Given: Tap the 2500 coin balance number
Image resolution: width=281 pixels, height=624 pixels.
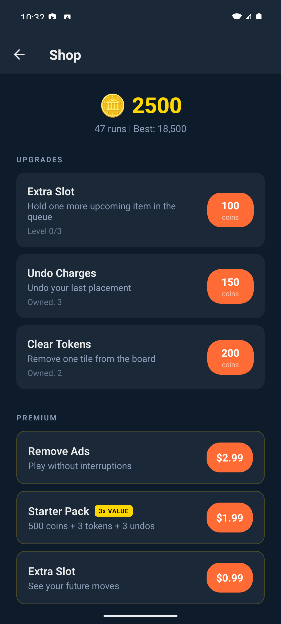Looking at the screenshot, I should pos(157,105).
